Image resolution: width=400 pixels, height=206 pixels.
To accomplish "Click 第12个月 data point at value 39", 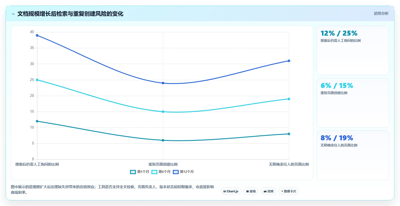I will click(x=37, y=35).
